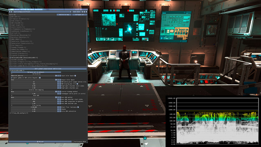Switch to the Settings tab
The image size is (261, 147).
(23, 9)
